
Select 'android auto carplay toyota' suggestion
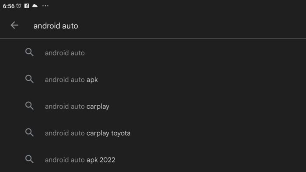coord(153,133)
